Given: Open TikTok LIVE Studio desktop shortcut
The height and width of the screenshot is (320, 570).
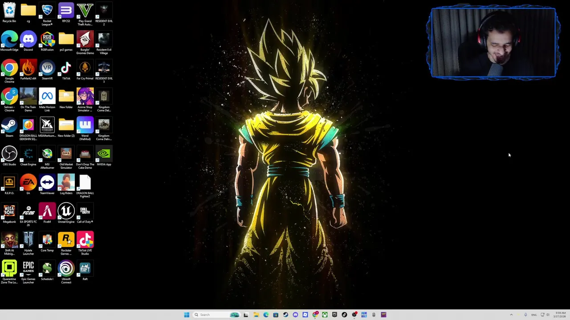Looking at the screenshot, I should (x=85, y=244).
